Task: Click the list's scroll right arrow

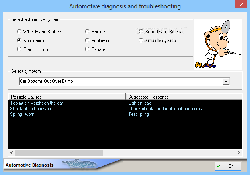Action: 239,153
